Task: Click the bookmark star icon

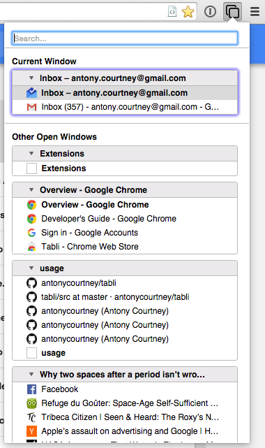Action: (188, 12)
